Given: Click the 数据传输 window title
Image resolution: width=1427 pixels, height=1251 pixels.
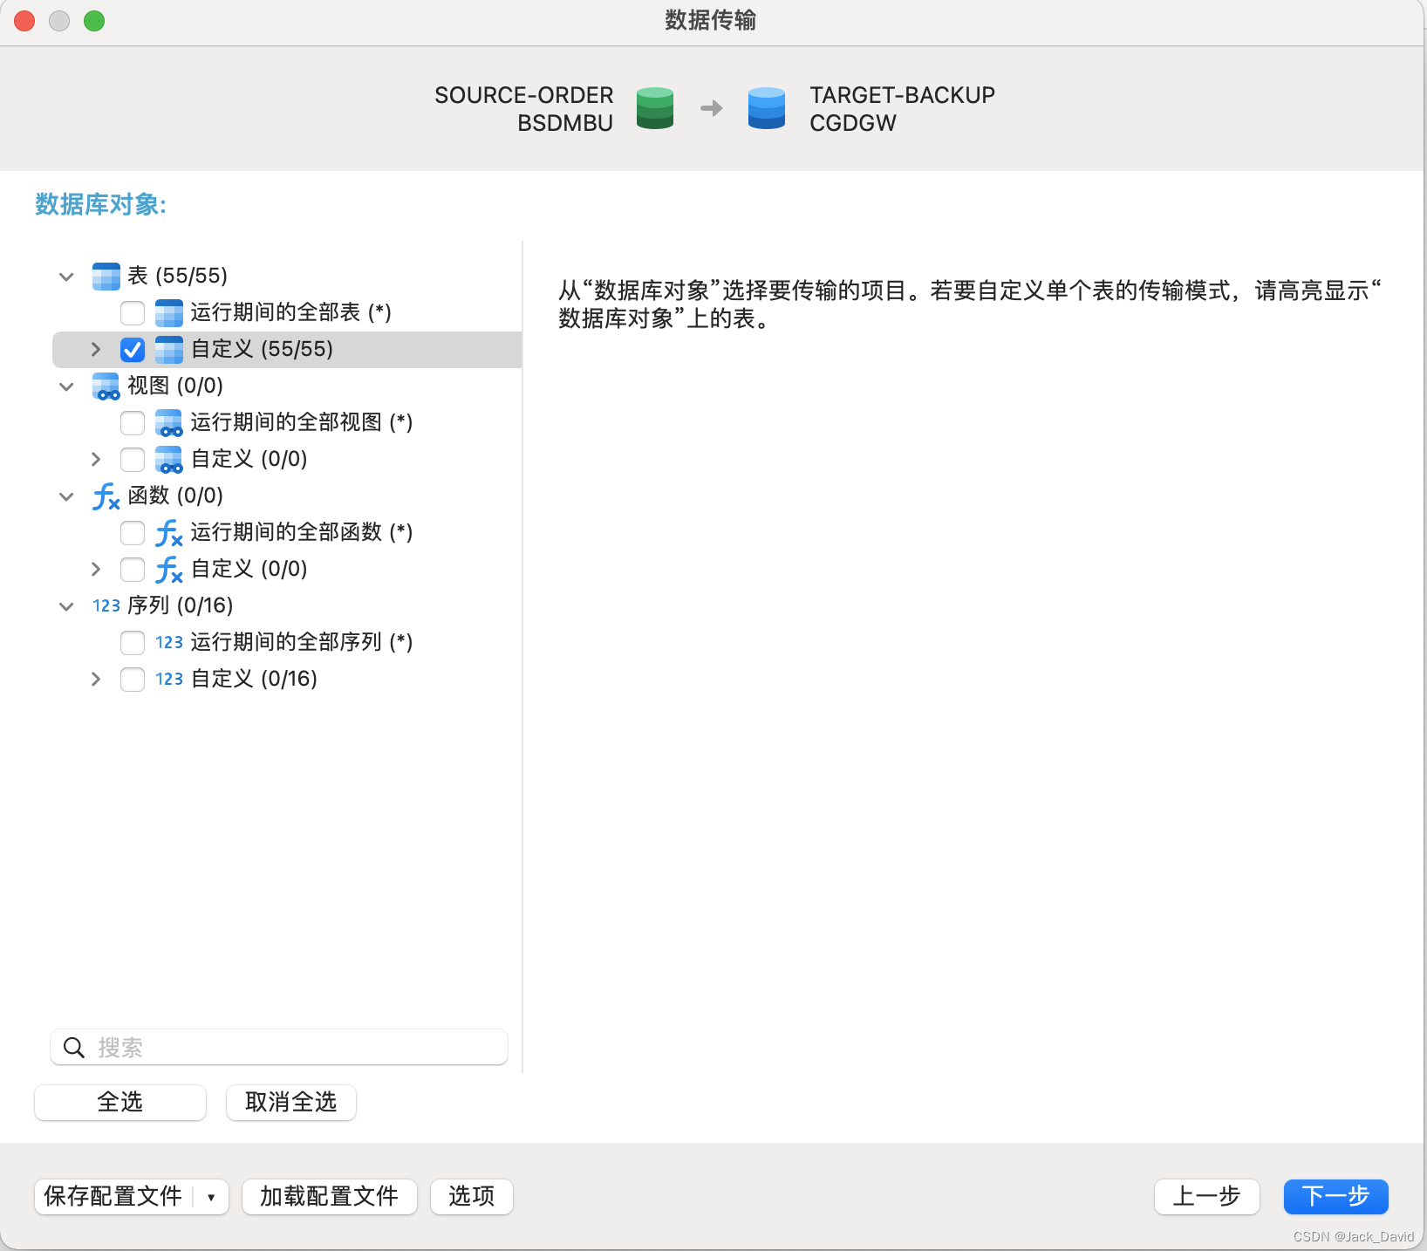Looking at the screenshot, I should pos(711,20).
